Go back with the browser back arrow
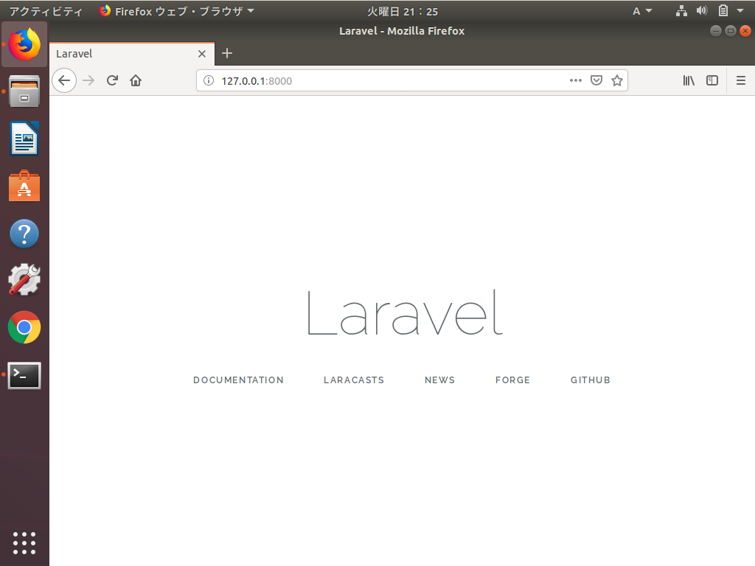 coord(64,80)
